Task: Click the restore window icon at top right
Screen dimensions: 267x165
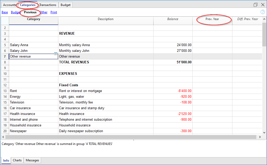Action: pyautogui.click(x=256, y=5)
